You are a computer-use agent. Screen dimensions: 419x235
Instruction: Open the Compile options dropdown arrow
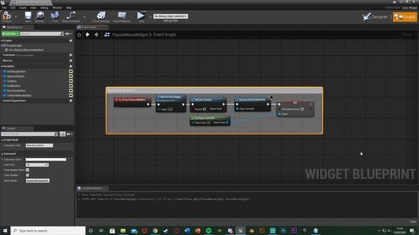[x=16, y=17]
